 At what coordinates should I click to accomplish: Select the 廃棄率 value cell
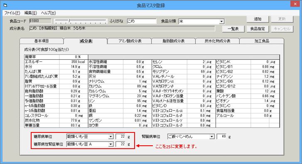coord(69,57)
